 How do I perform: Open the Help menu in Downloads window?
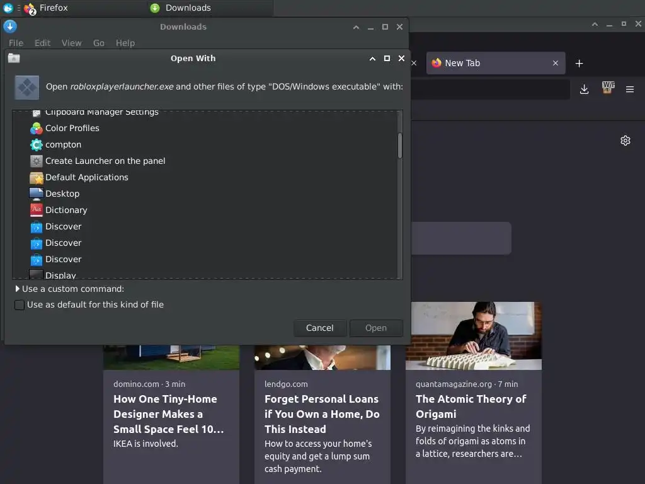125,43
